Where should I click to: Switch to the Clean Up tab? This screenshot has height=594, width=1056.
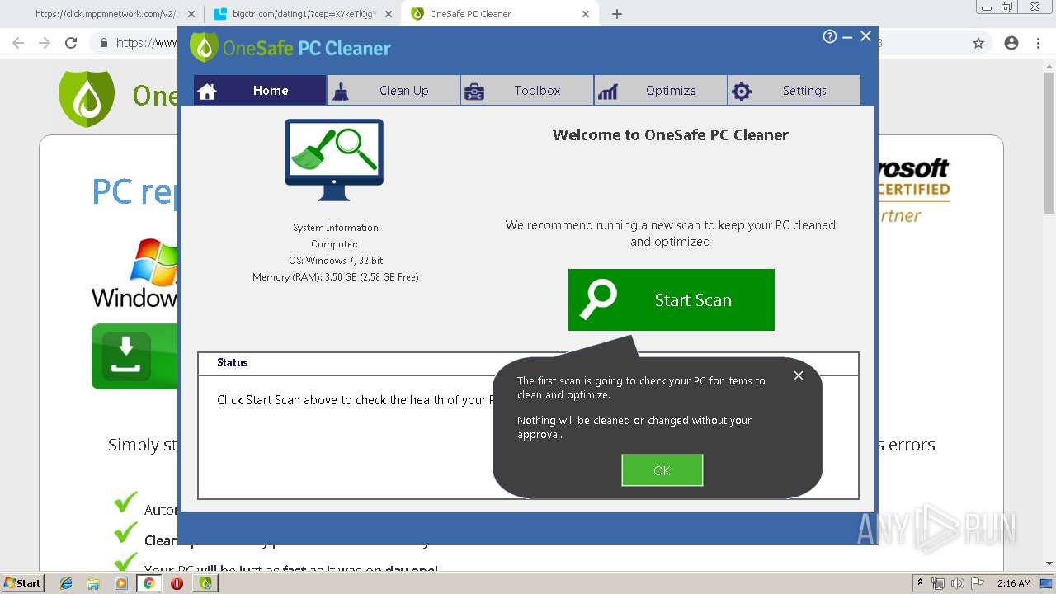[x=394, y=91]
